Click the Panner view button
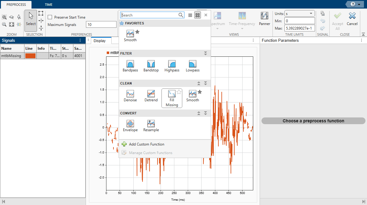367x205 pixels. point(265,19)
